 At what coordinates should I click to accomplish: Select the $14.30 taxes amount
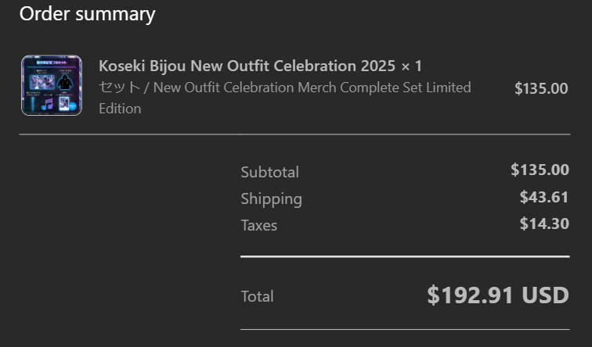point(544,224)
